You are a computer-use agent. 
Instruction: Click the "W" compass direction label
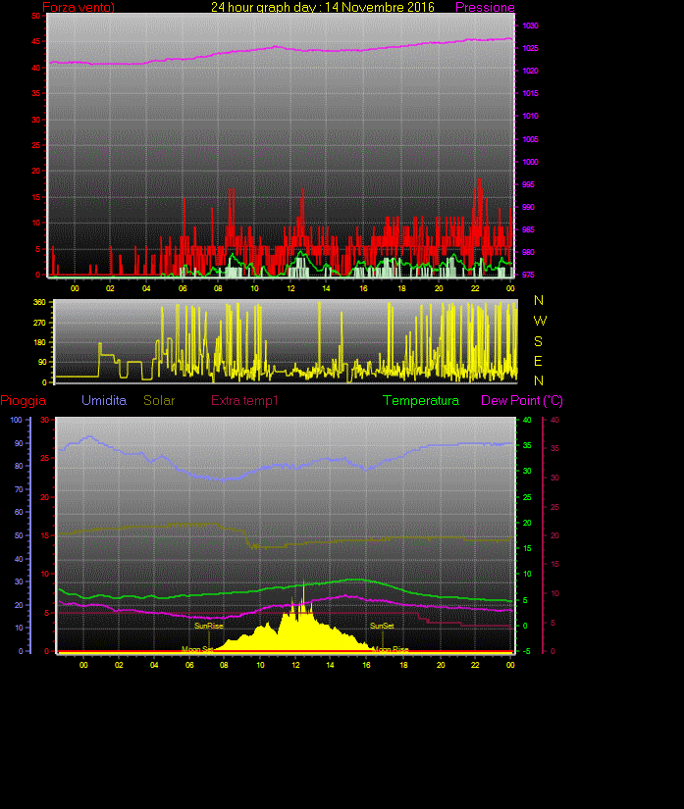540,321
